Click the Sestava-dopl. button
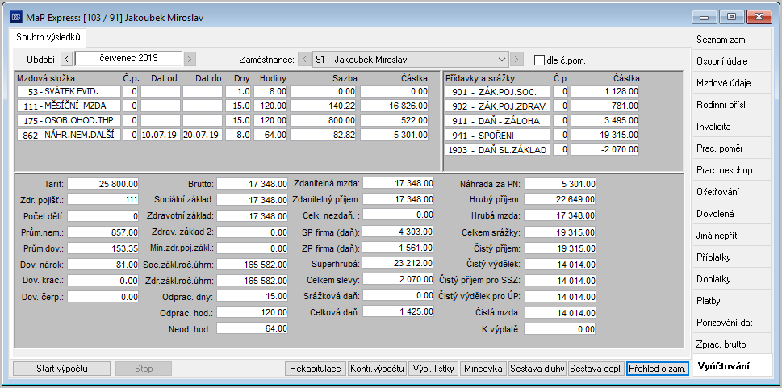This screenshot has height=388, width=782. click(596, 369)
